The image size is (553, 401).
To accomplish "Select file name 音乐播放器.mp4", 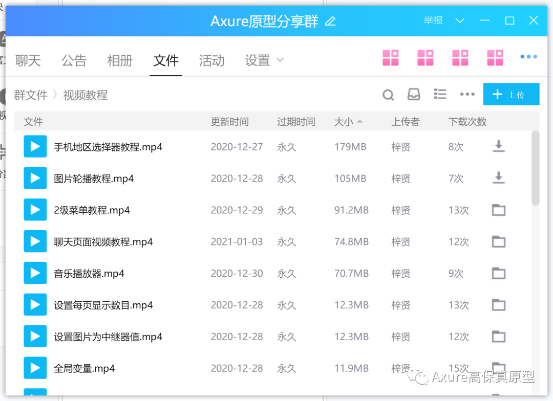I will click(89, 274).
